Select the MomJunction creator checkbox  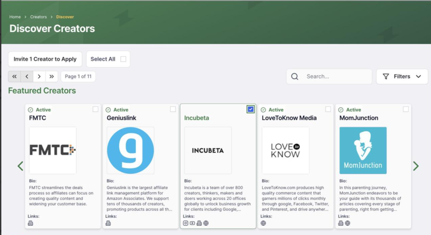click(x=406, y=109)
